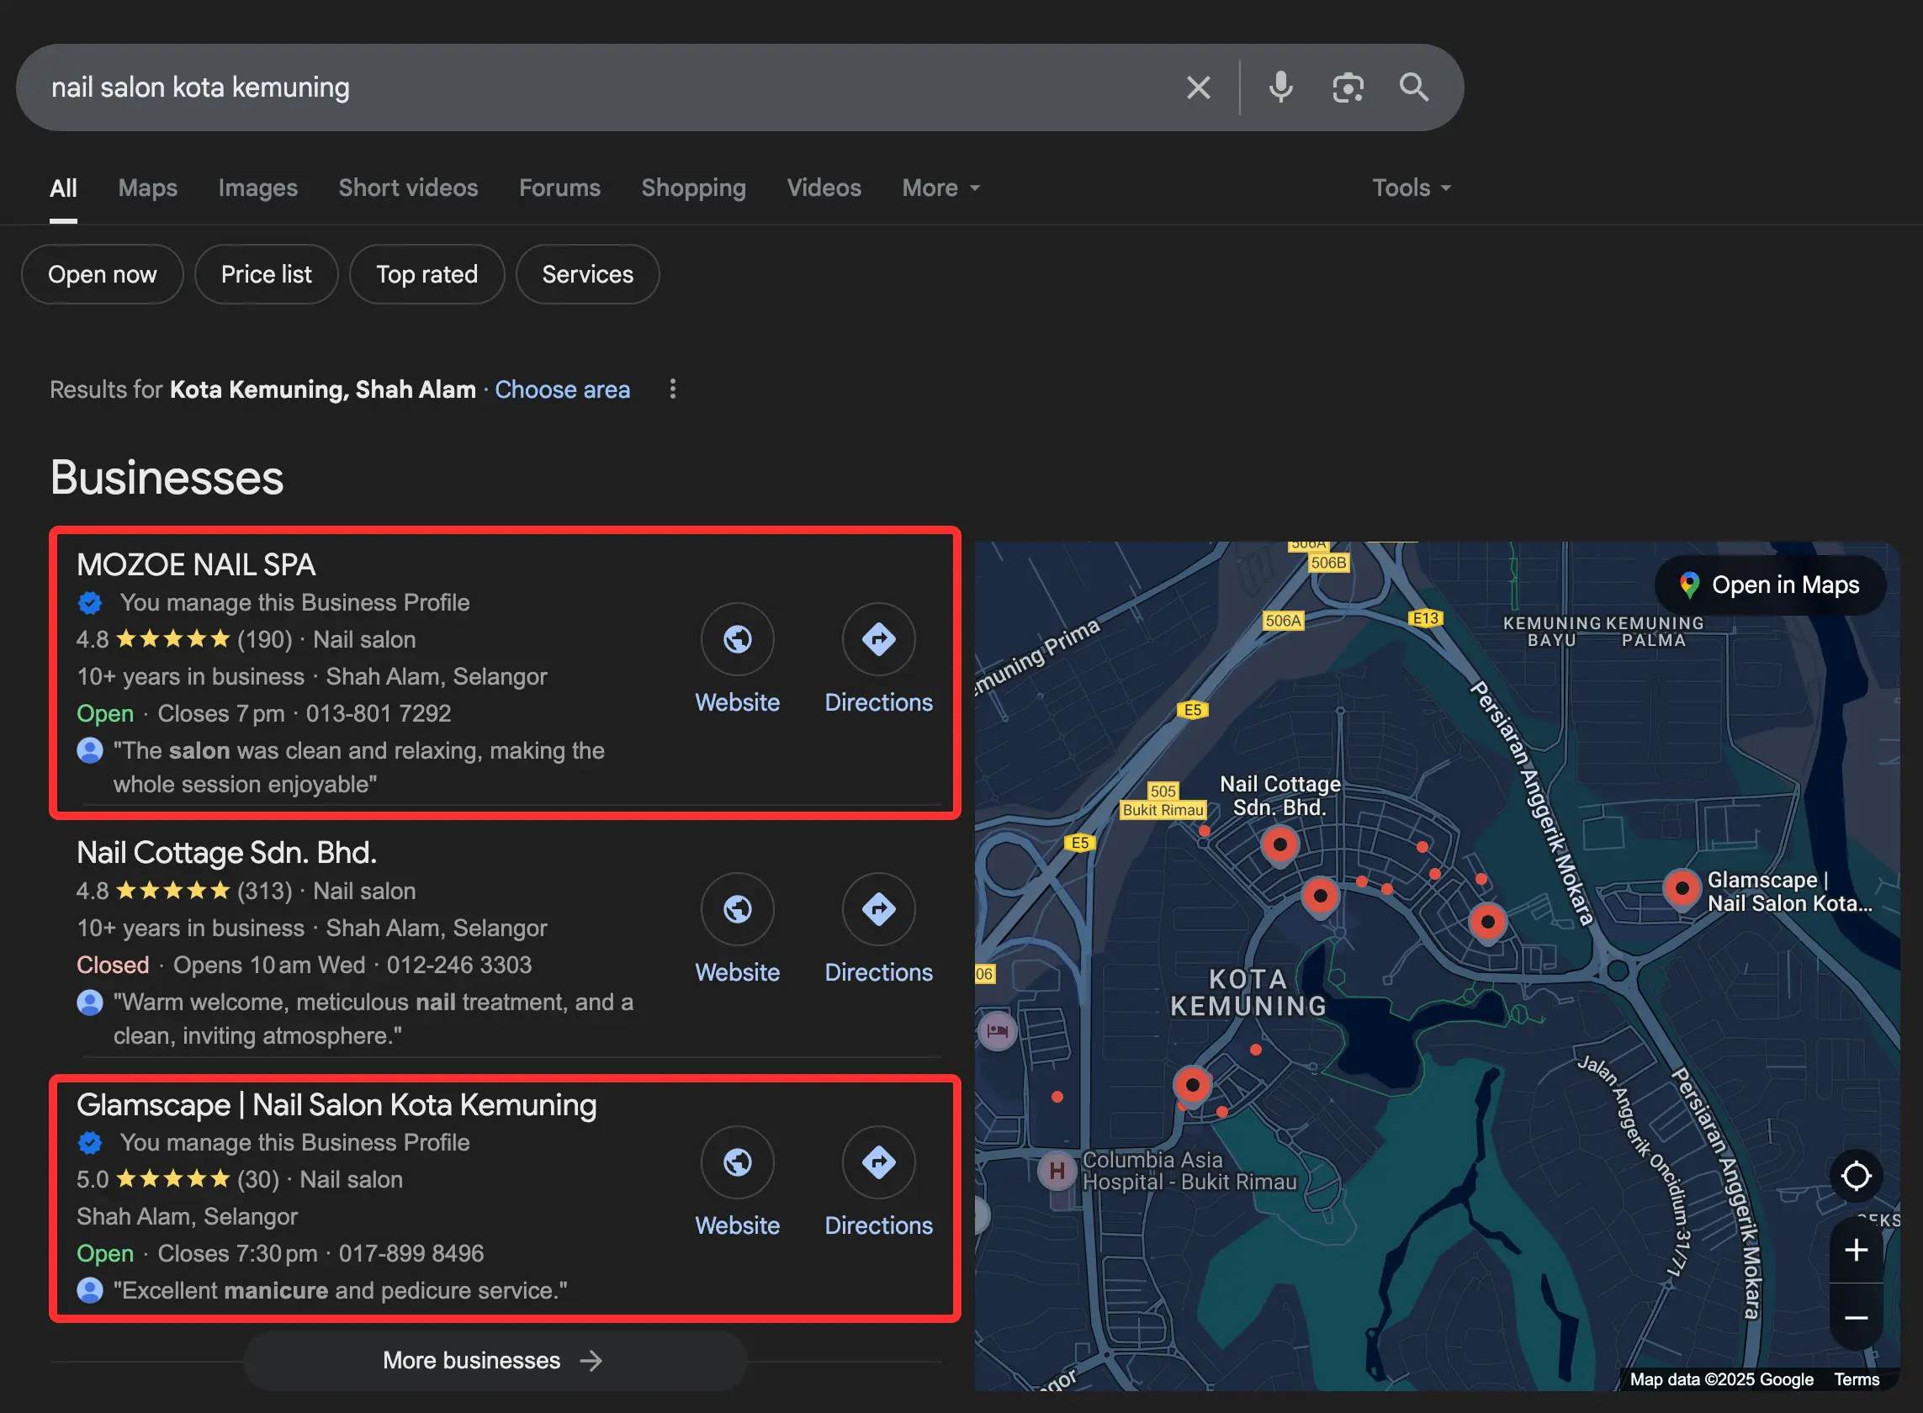Zoom in on the map
Image resolution: width=1923 pixels, height=1413 pixels.
pyautogui.click(x=1856, y=1250)
